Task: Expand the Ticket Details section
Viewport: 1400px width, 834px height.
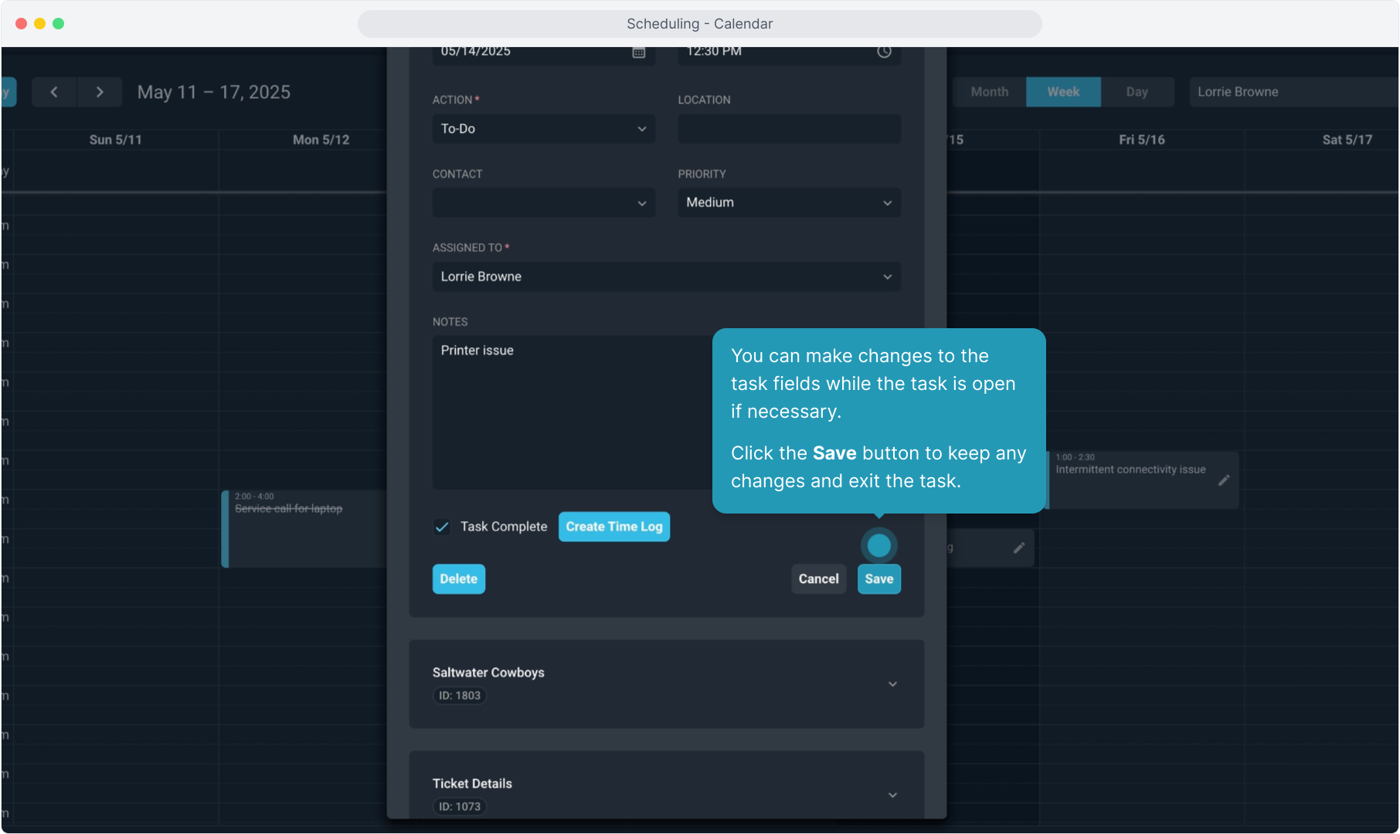Action: pos(892,795)
